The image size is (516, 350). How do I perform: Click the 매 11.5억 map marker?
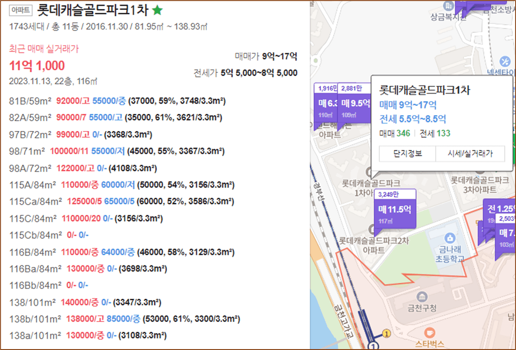[394, 210]
